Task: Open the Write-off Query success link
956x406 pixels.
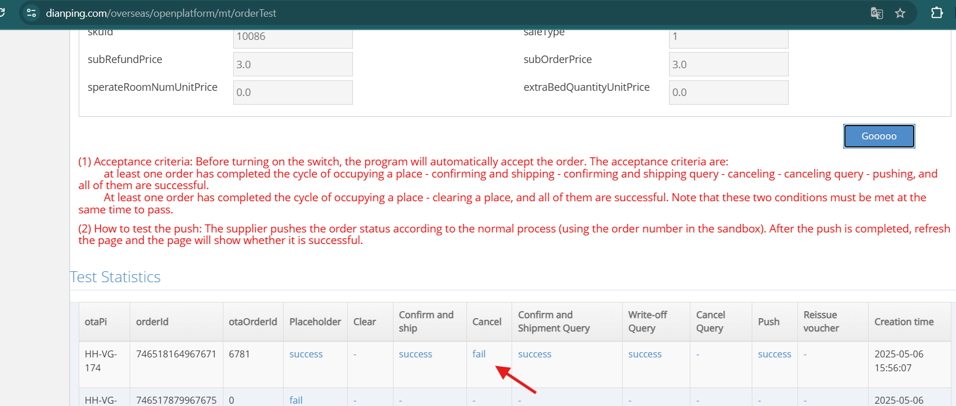Action: [x=645, y=354]
